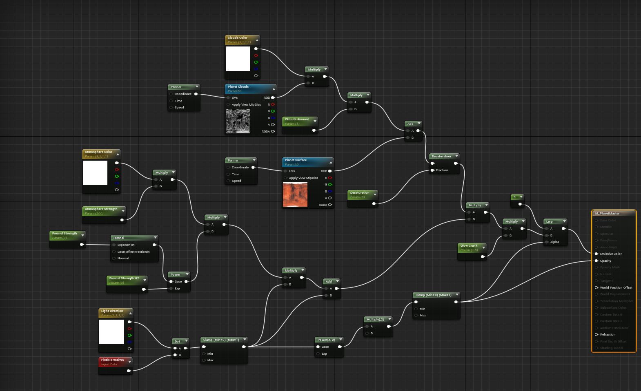
Task: Click the Fresnel Normal input pin
Action: [114, 258]
